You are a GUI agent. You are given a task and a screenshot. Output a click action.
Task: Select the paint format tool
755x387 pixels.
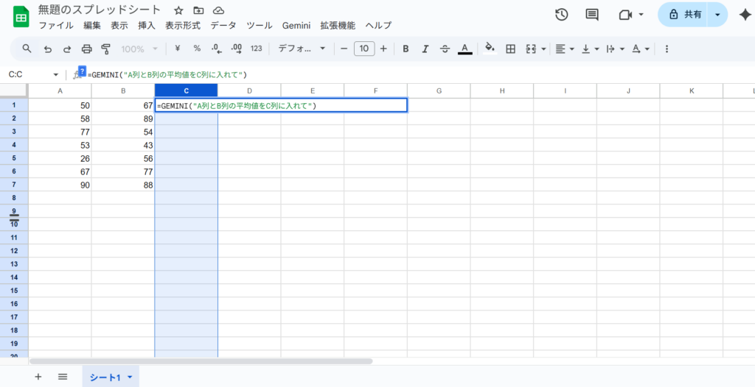tap(105, 49)
